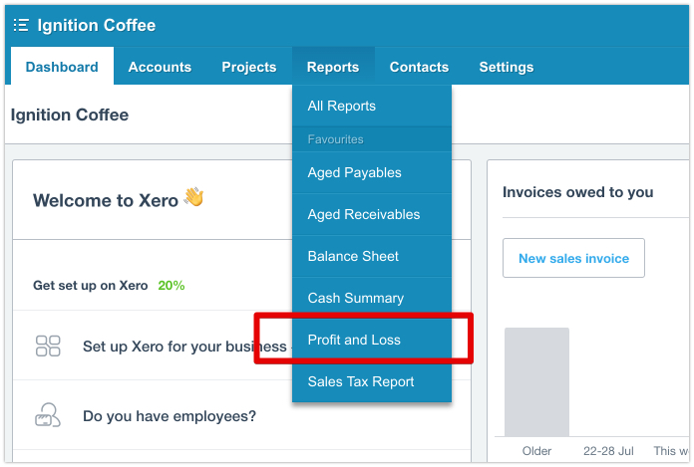Open the Settings menu
This screenshot has width=694, height=467.
click(506, 67)
